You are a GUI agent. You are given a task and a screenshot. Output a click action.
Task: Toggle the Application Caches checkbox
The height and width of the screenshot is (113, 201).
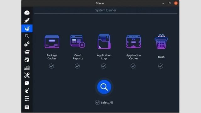click(133, 66)
